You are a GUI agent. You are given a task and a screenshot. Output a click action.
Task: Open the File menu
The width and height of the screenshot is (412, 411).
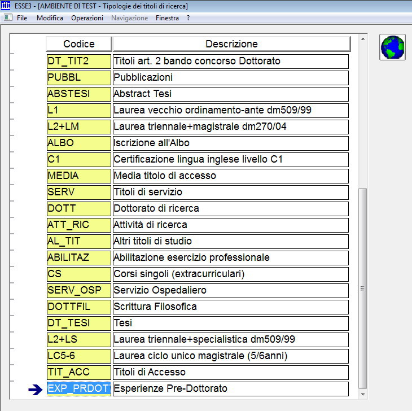[x=22, y=18]
